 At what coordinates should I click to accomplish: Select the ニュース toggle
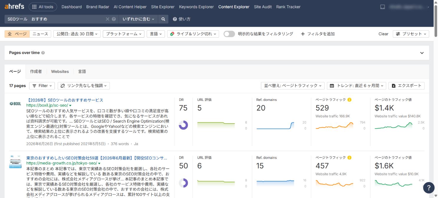tap(40, 34)
